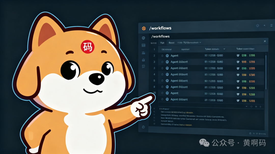Click the status bar icon before the last label
Screen dimensions: 275x154
coord(257,133)
